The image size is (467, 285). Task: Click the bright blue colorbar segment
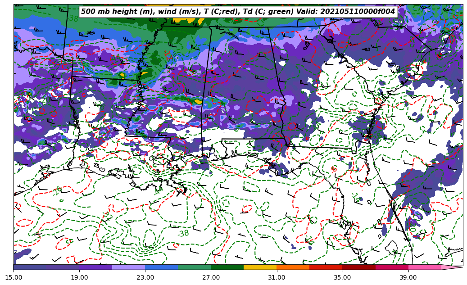point(161,267)
